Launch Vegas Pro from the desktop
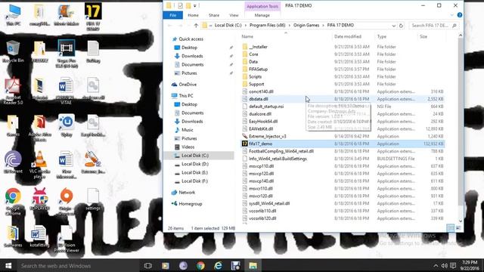The width and height of the screenshot is (484, 272). (x=66, y=54)
